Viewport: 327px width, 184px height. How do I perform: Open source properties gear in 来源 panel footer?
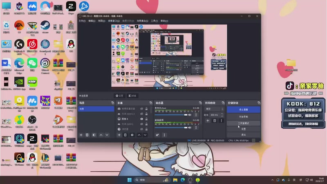pyautogui.click(x=132, y=135)
